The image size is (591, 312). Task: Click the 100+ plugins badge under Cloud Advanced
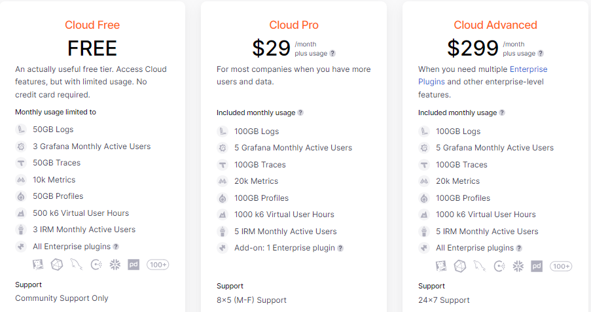561,266
